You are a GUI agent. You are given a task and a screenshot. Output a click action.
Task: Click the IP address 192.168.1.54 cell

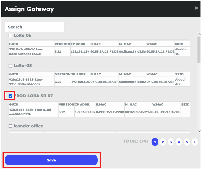(x=80, y=51)
